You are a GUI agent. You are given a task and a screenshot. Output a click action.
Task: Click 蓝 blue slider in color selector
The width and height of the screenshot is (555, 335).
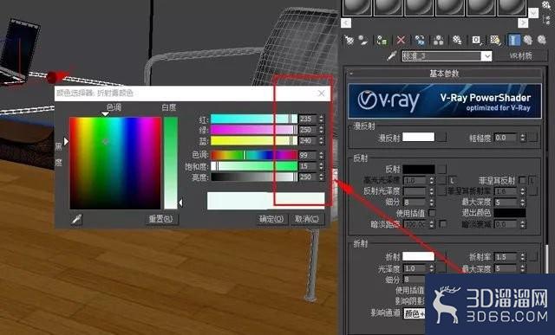tap(254, 141)
